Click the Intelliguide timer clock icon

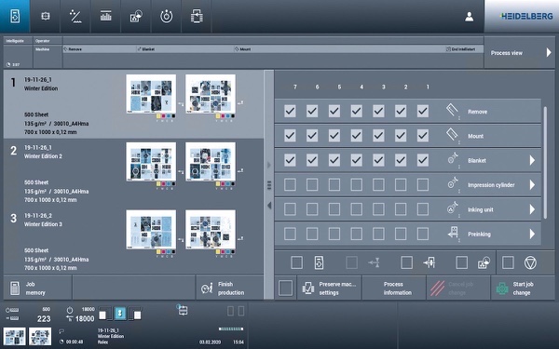point(8,64)
